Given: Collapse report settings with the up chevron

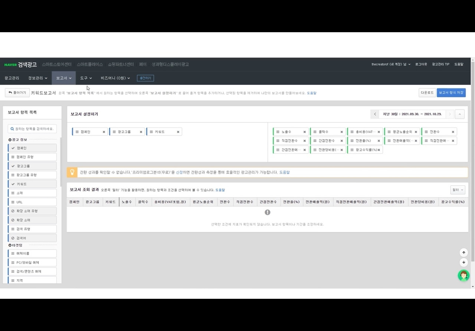Looking at the screenshot, I should 459,114.
